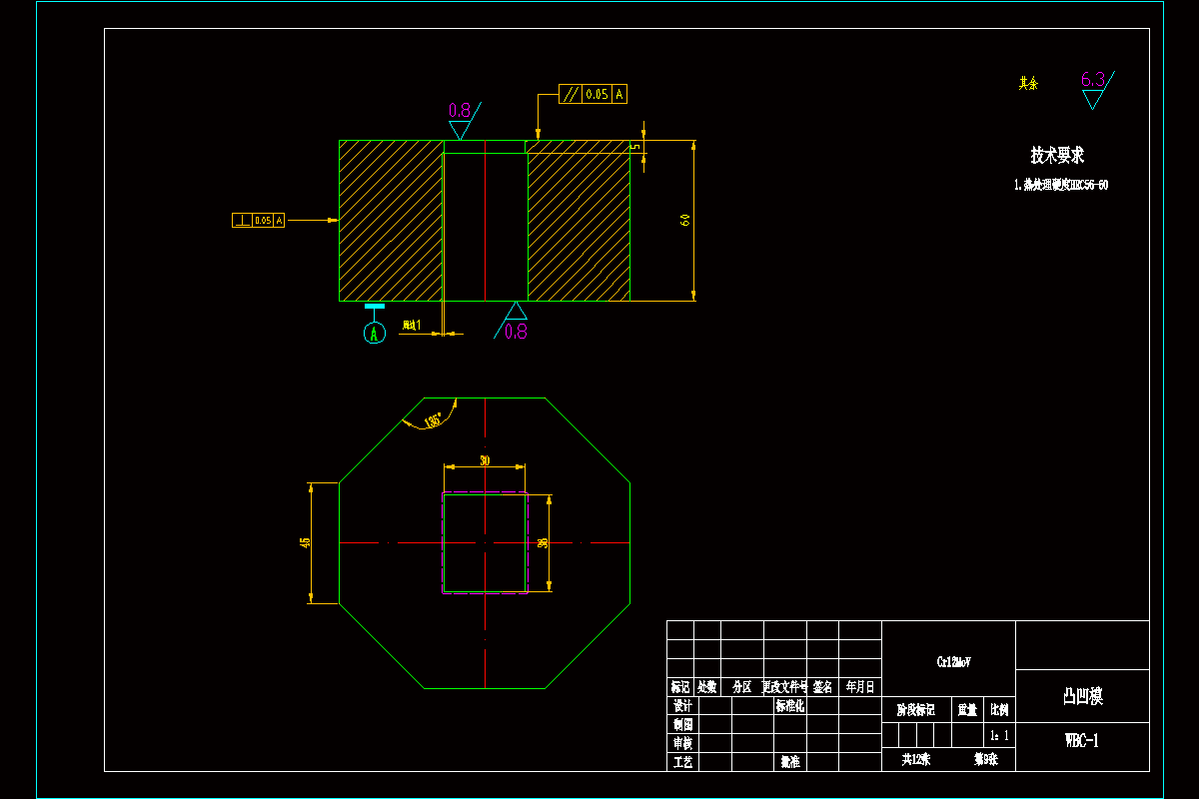Image resolution: width=1199 pixels, height=799 pixels.
Task: Select the "分区" title block cell
Action: tap(741, 687)
